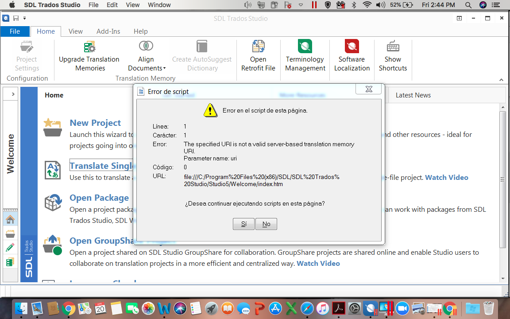510x319 pixels.
Task: Switch to Translation Memories view sidebar icon
Action: click(10, 262)
